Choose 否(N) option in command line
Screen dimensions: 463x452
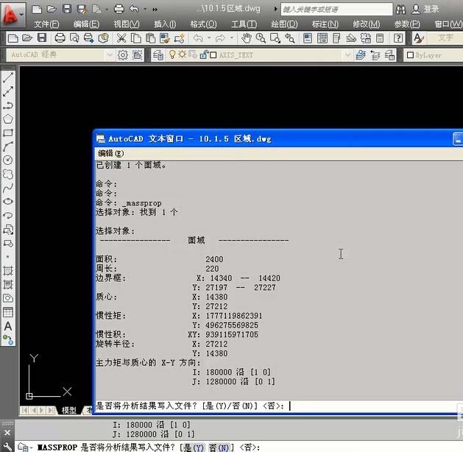pos(219,448)
